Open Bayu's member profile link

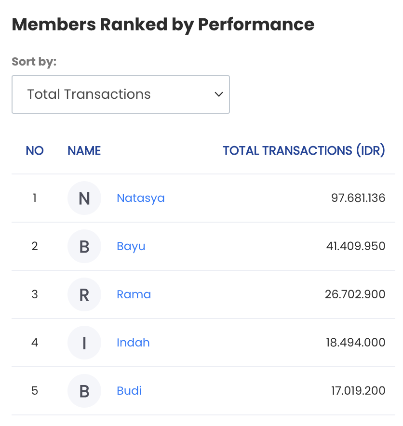[x=131, y=246]
